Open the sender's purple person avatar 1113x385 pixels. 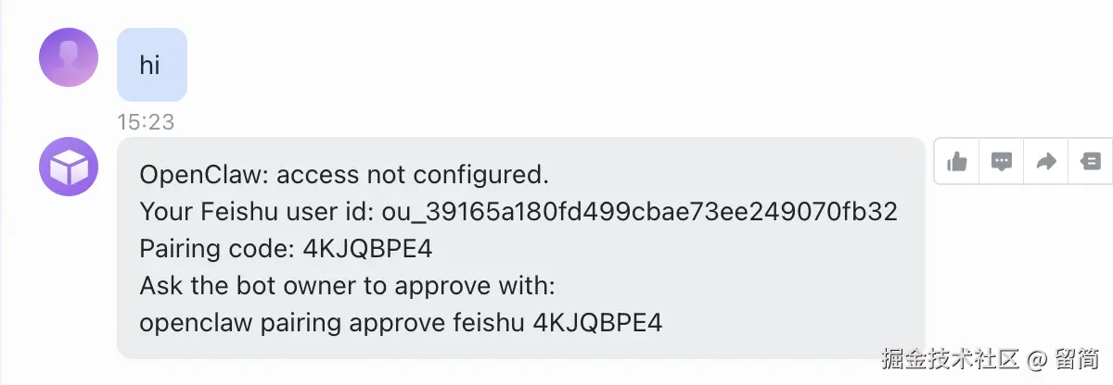[69, 57]
